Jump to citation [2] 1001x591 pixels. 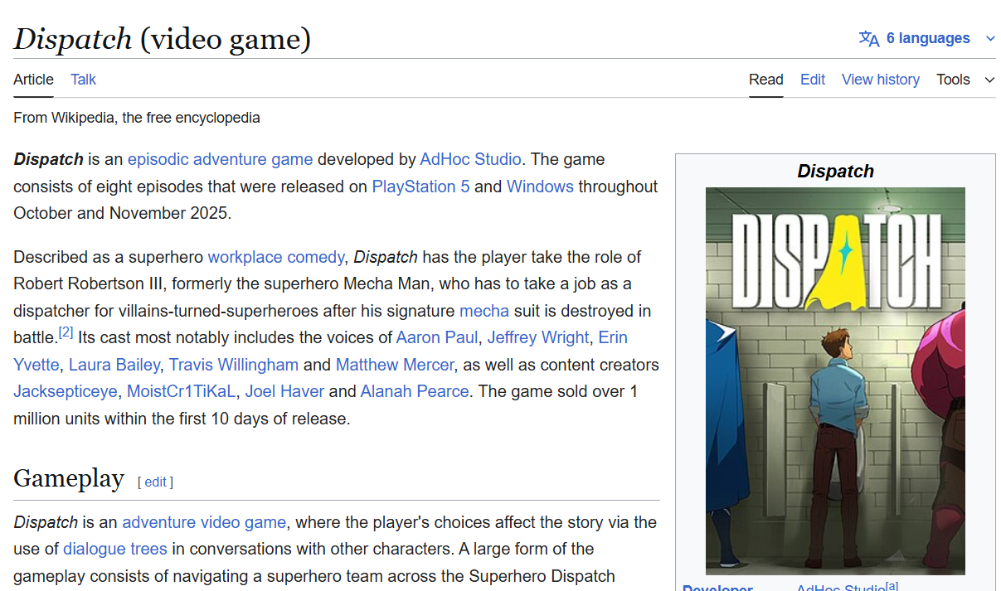pos(66,333)
